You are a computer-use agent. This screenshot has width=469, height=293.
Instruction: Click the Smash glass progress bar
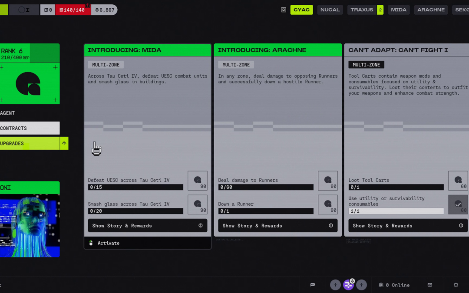[x=135, y=211]
